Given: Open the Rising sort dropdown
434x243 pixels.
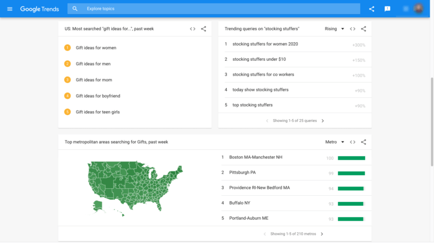Looking at the screenshot, I should click(334, 29).
